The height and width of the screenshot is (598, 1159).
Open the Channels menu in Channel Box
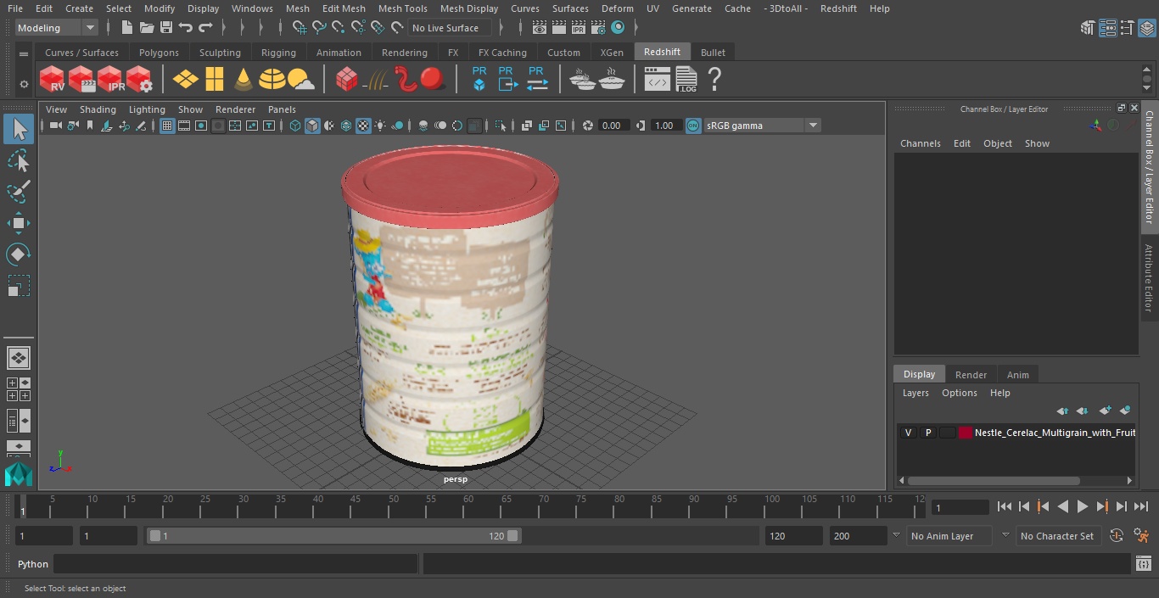(920, 143)
